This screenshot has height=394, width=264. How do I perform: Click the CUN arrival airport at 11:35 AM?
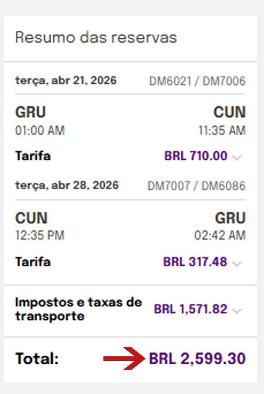[x=230, y=112]
